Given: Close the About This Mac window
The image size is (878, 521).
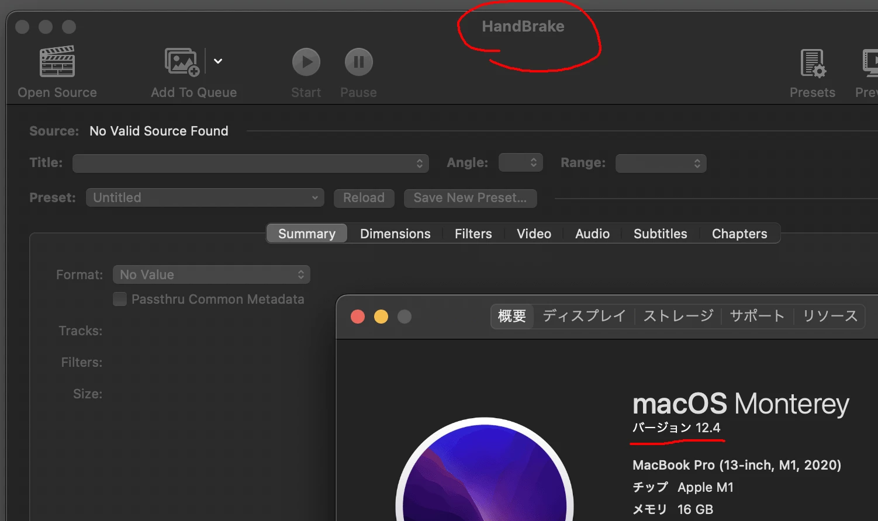Looking at the screenshot, I should click(x=358, y=317).
